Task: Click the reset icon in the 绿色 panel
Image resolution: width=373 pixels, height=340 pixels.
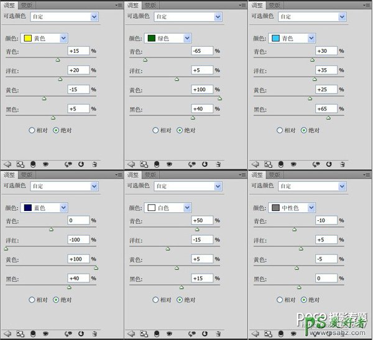Action: (x=205, y=164)
